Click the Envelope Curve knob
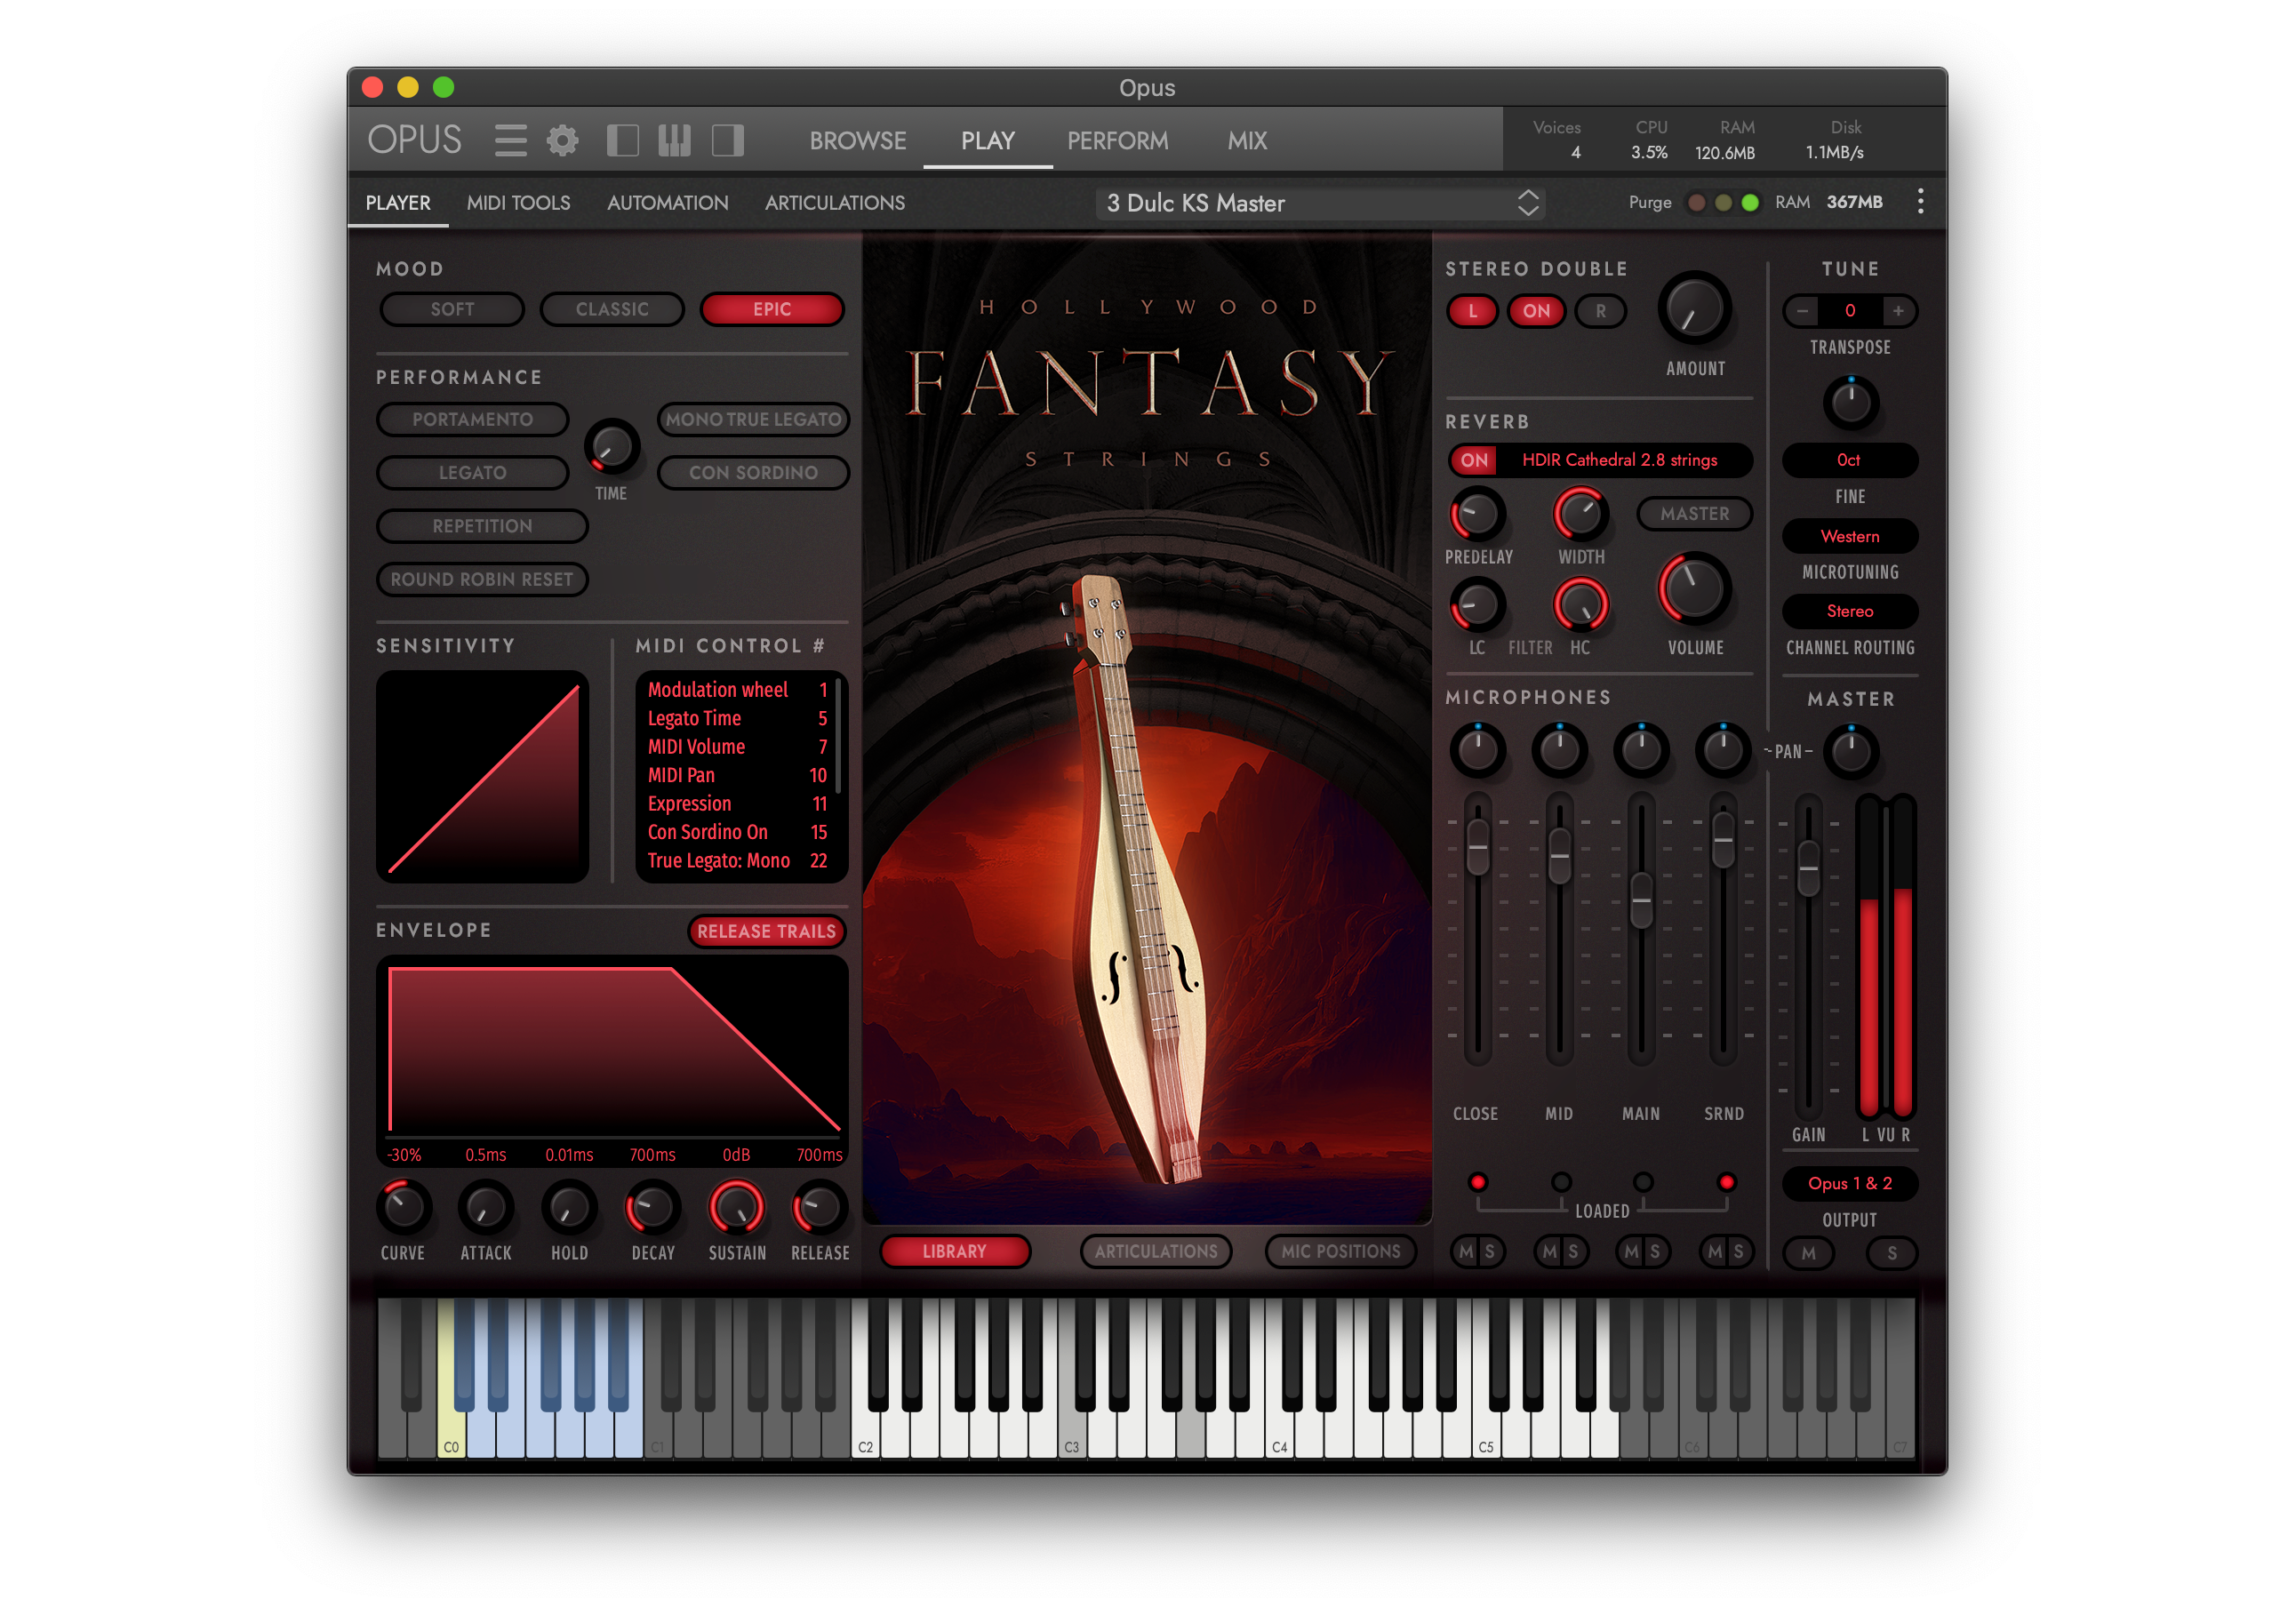2296x1607 pixels. tap(403, 1208)
